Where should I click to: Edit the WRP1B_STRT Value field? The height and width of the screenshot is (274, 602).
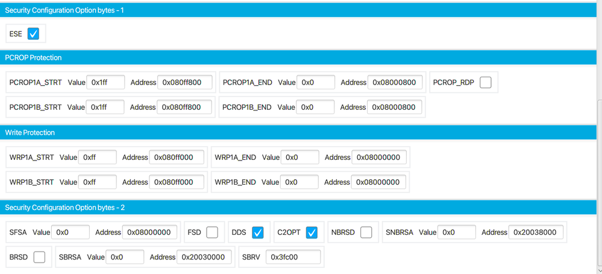coord(97,182)
